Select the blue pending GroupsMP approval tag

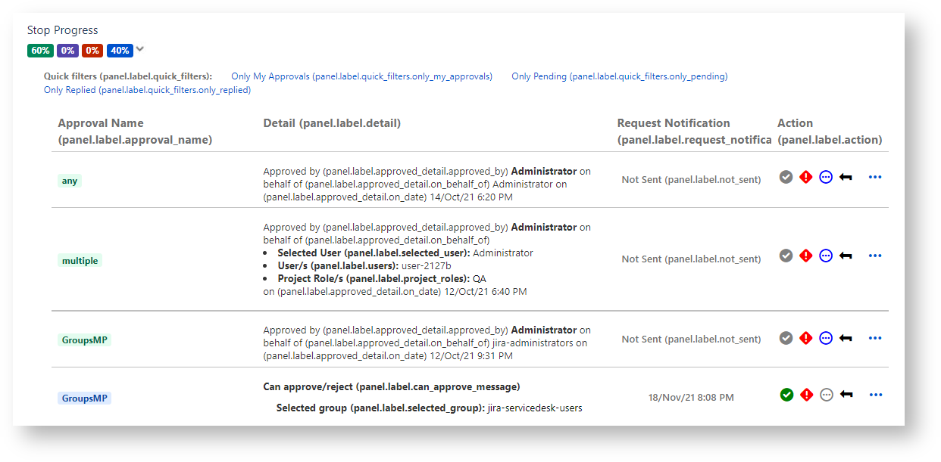pyautogui.click(x=84, y=398)
